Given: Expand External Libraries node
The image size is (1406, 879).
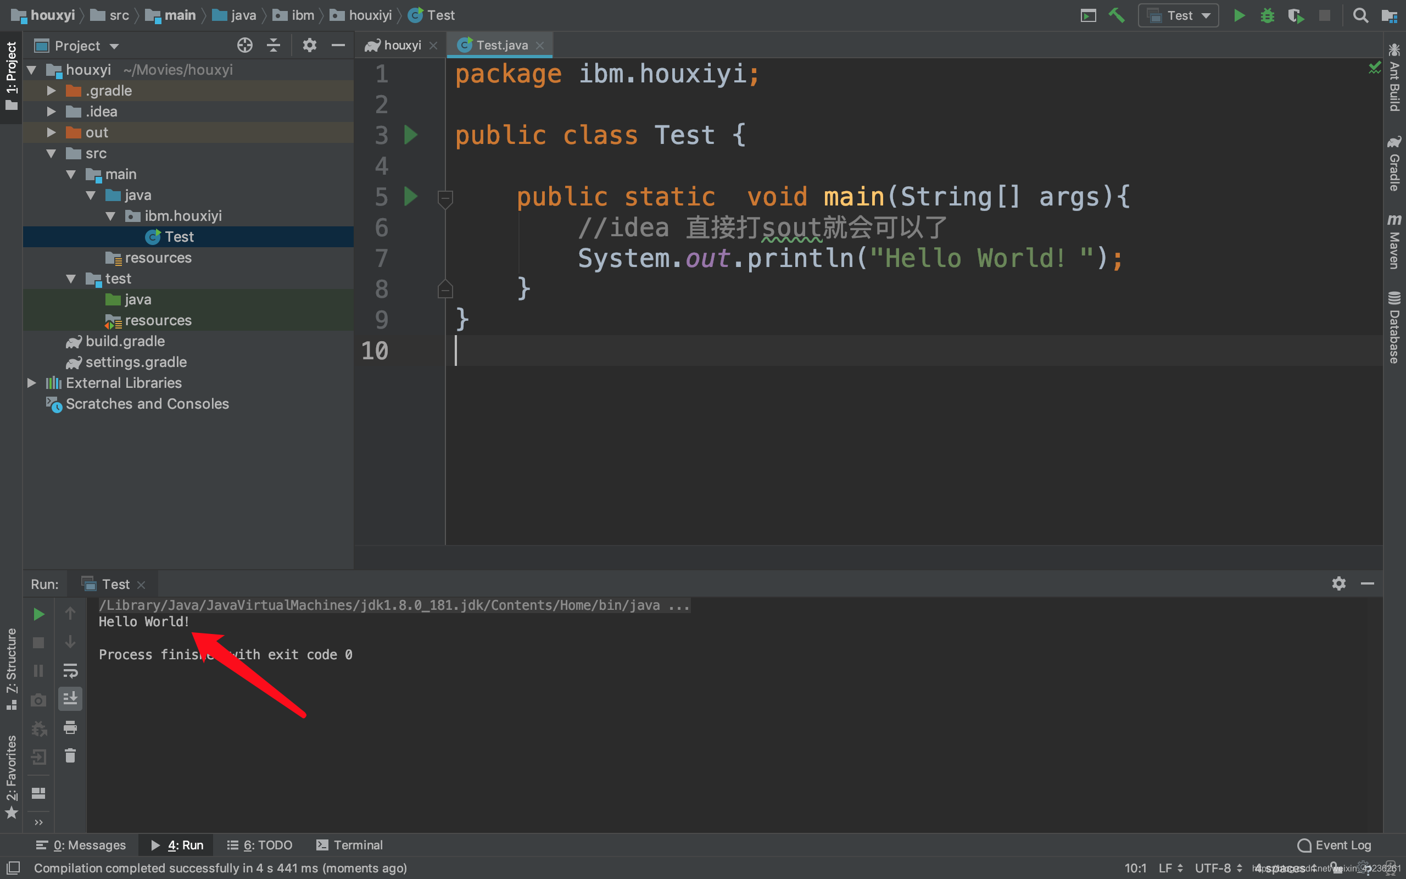Looking at the screenshot, I should click(x=32, y=383).
